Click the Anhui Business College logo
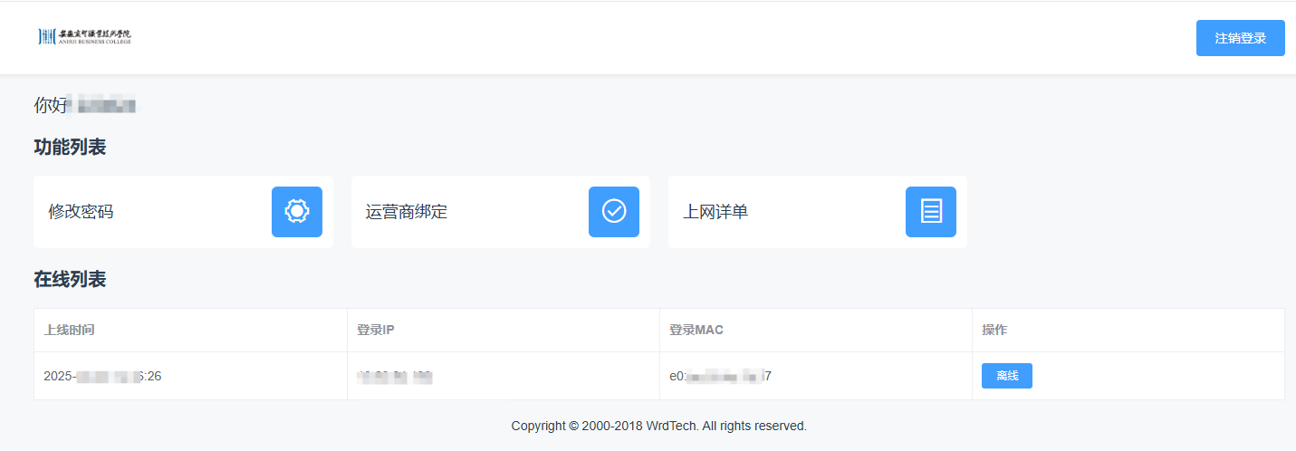 [x=85, y=36]
